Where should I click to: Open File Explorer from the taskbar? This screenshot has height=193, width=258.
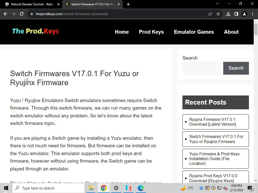coord(91,188)
